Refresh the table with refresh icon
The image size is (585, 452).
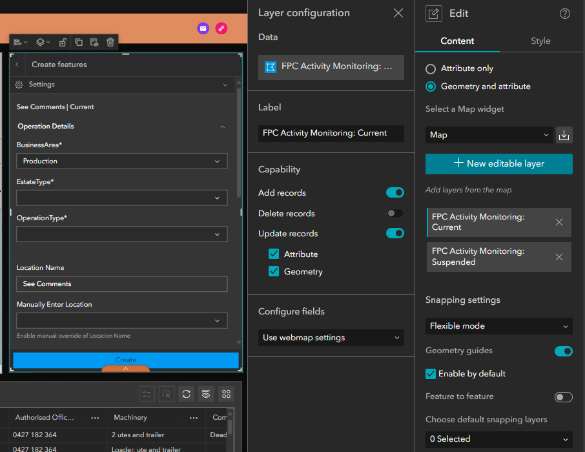click(x=187, y=394)
